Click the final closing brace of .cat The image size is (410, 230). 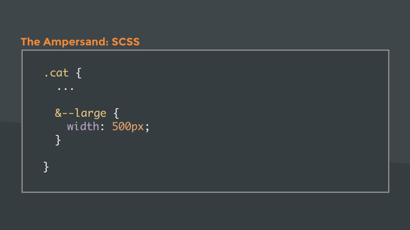pos(46,167)
